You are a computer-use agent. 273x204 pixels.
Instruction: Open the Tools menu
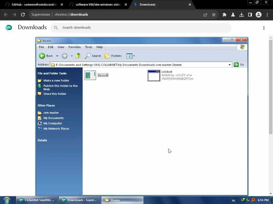[89, 47]
